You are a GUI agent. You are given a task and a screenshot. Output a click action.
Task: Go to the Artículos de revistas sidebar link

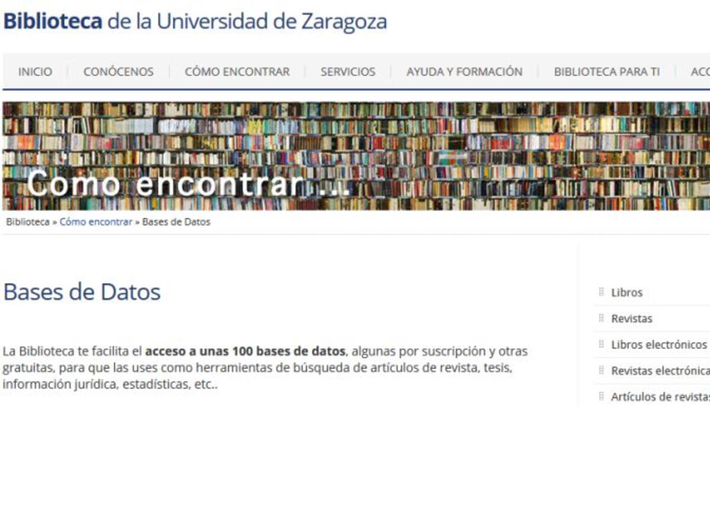tap(660, 397)
